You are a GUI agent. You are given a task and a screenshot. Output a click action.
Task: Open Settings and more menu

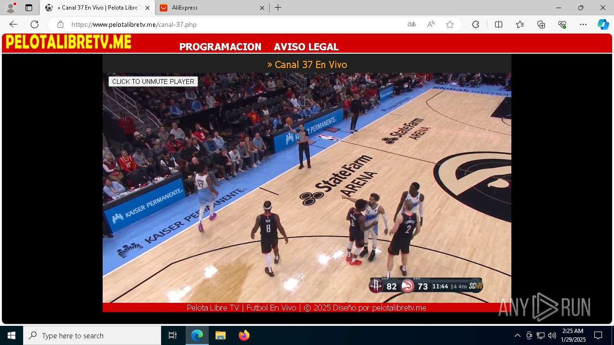point(583,24)
